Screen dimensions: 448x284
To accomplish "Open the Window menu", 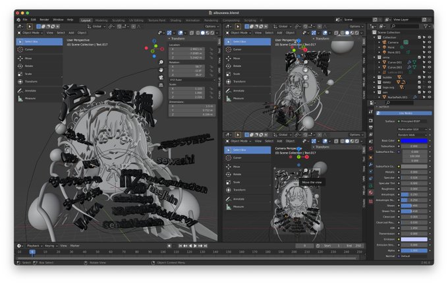I will tap(58, 20).
